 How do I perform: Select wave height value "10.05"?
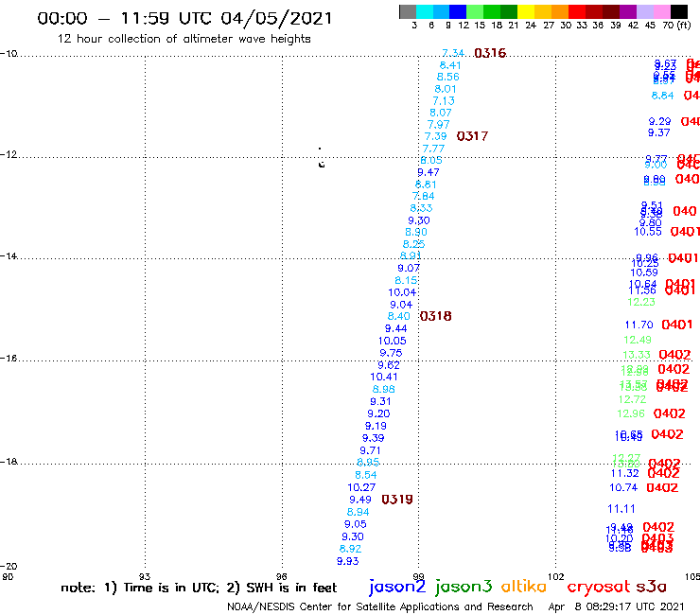[392, 341]
